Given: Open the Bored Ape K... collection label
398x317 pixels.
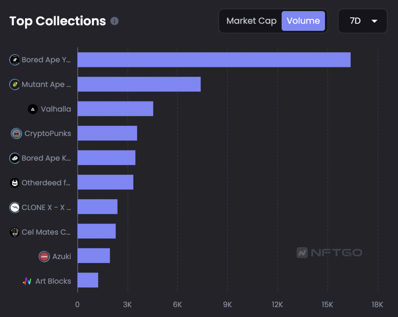Looking at the screenshot, I should pos(46,158).
